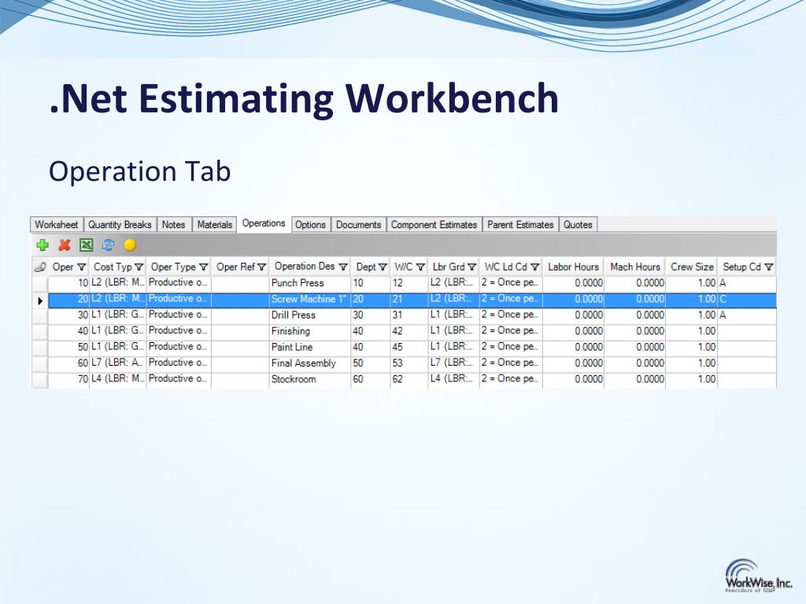Open the Setup Cd column filter
806x604 pixels.
point(768,267)
